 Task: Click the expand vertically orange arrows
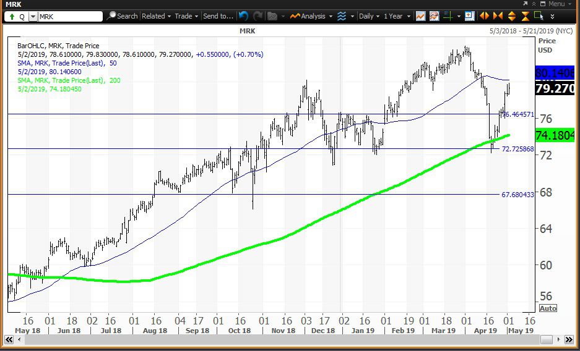tap(512, 16)
